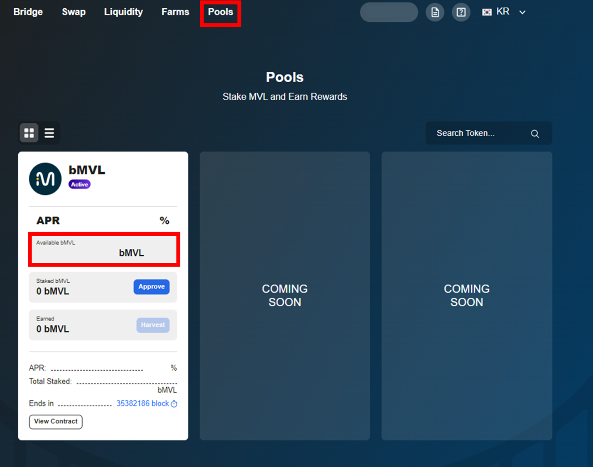Expand the KR language dropdown chevron
This screenshot has height=467, width=593.
click(522, 12)
